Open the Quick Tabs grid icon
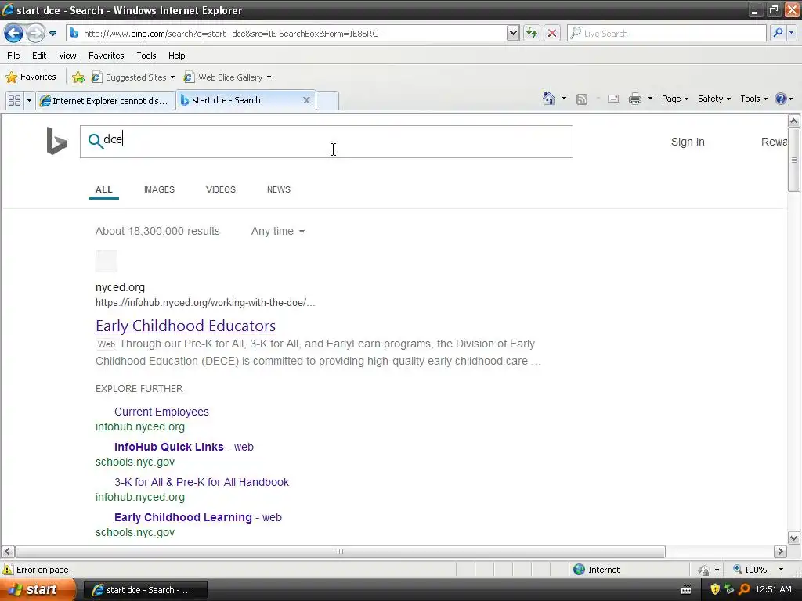This screenshot has height=601, width=802. (14, 100)
